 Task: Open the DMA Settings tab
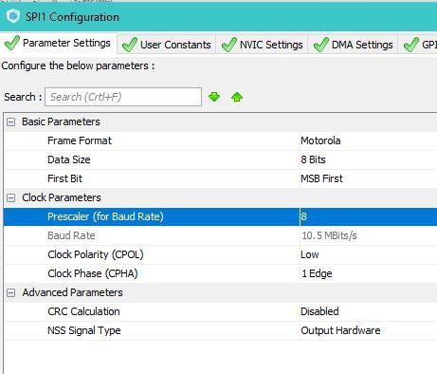(354, 45)
